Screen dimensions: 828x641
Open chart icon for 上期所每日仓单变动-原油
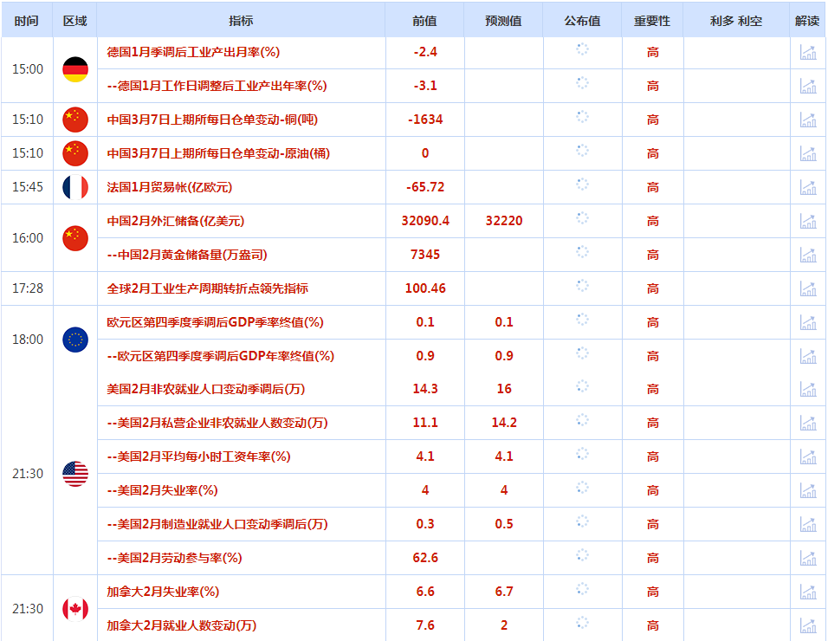point(808,153)
